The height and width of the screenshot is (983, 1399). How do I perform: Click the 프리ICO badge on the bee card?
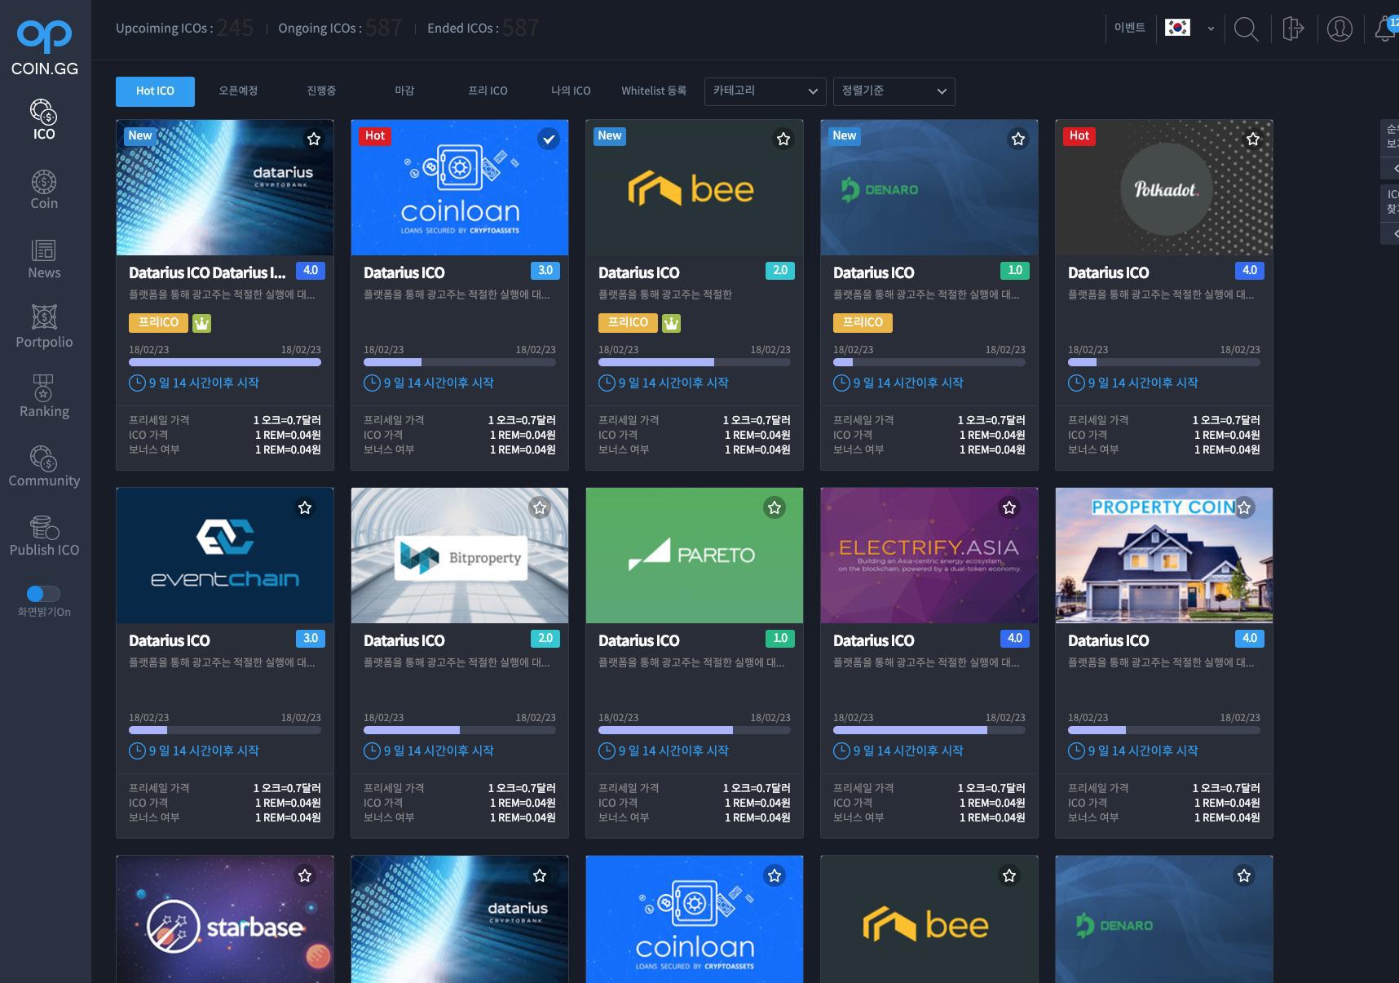pos(628,323)
